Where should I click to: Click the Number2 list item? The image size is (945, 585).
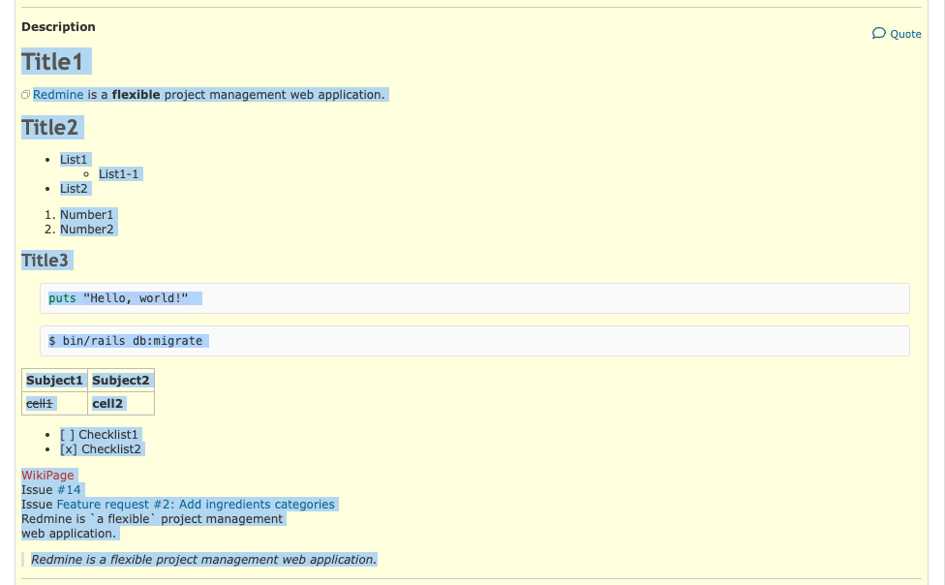87,230
